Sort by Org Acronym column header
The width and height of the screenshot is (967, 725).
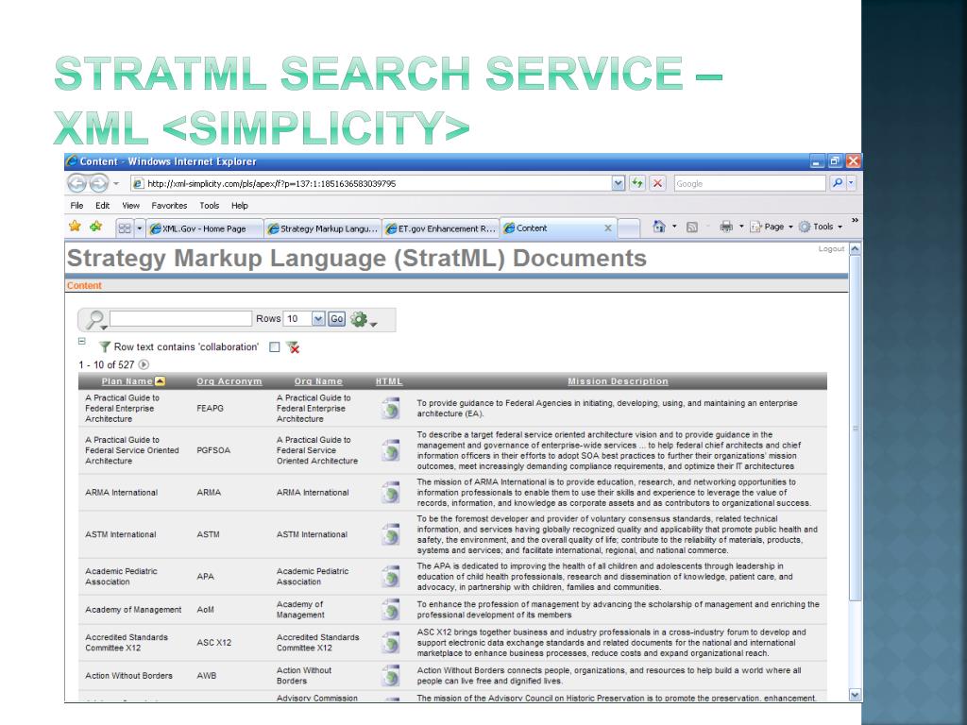click(x=229, y=381)
